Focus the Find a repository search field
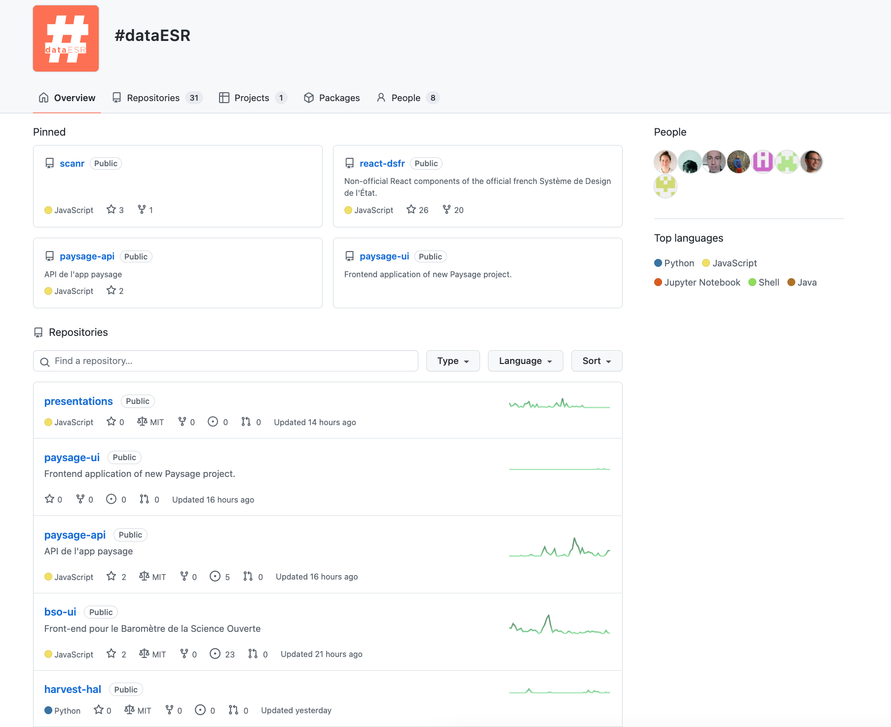 tap(225, 361)
